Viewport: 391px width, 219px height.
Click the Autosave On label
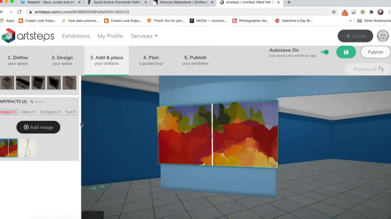284,50
